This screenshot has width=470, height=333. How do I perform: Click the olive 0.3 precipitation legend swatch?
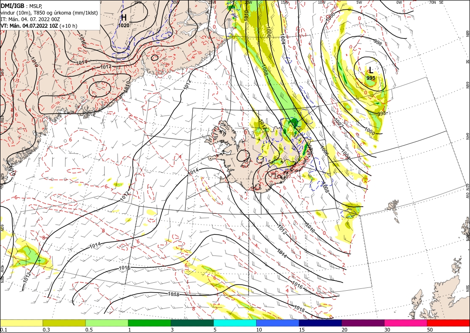(x=64, y=323)
